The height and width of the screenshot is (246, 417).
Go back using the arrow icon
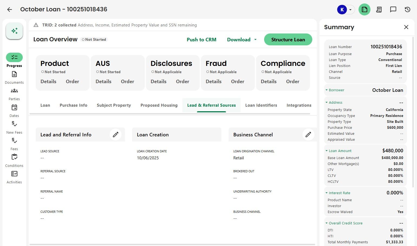click(x=9, y=9)
